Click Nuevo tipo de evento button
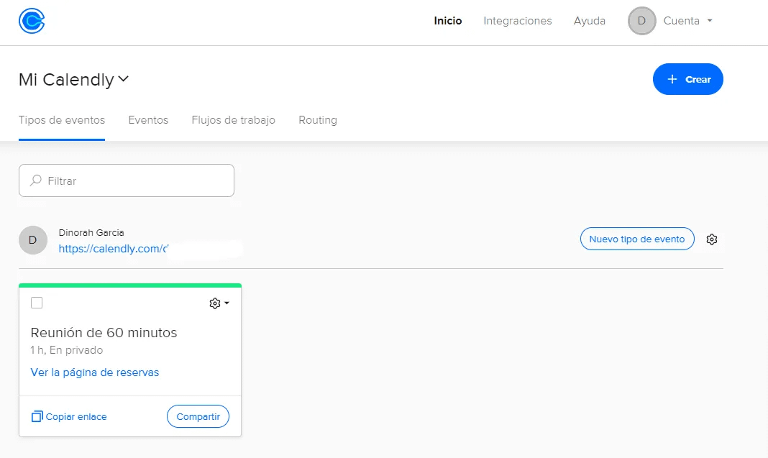The width and height of the screenshot is (768, 458). coord(636,239)
